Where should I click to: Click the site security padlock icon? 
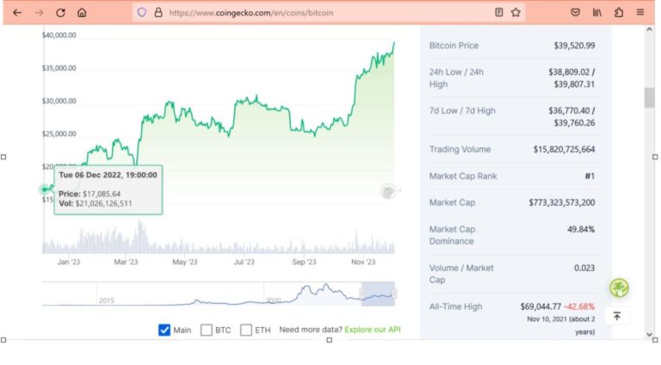[x=158, y=13]
